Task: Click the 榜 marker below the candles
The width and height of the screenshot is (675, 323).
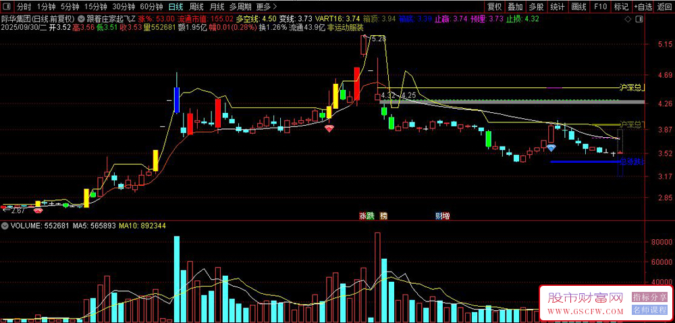Action: coord(383,216)
